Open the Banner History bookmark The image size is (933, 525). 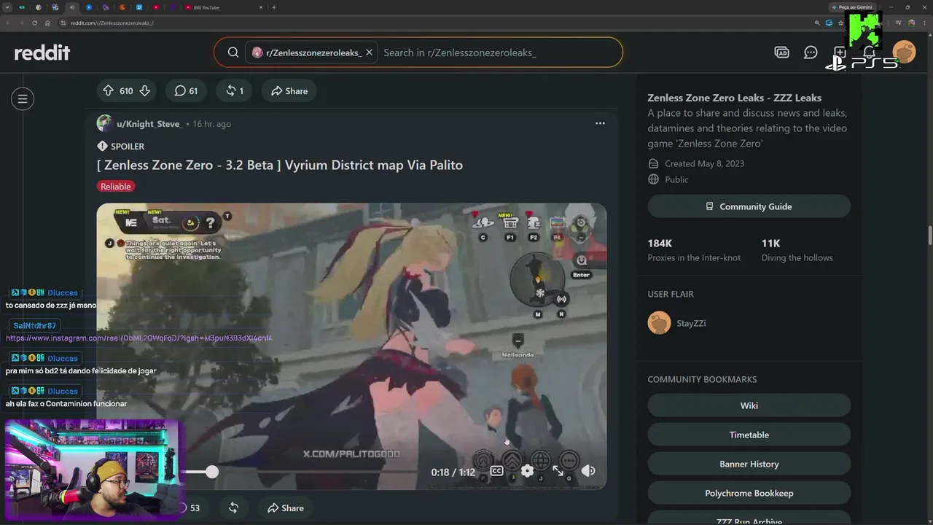[749, 464]
